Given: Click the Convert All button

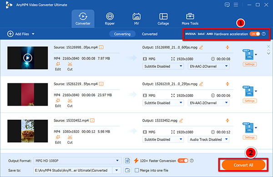Looking at the screenshot, I should [243, 165].
